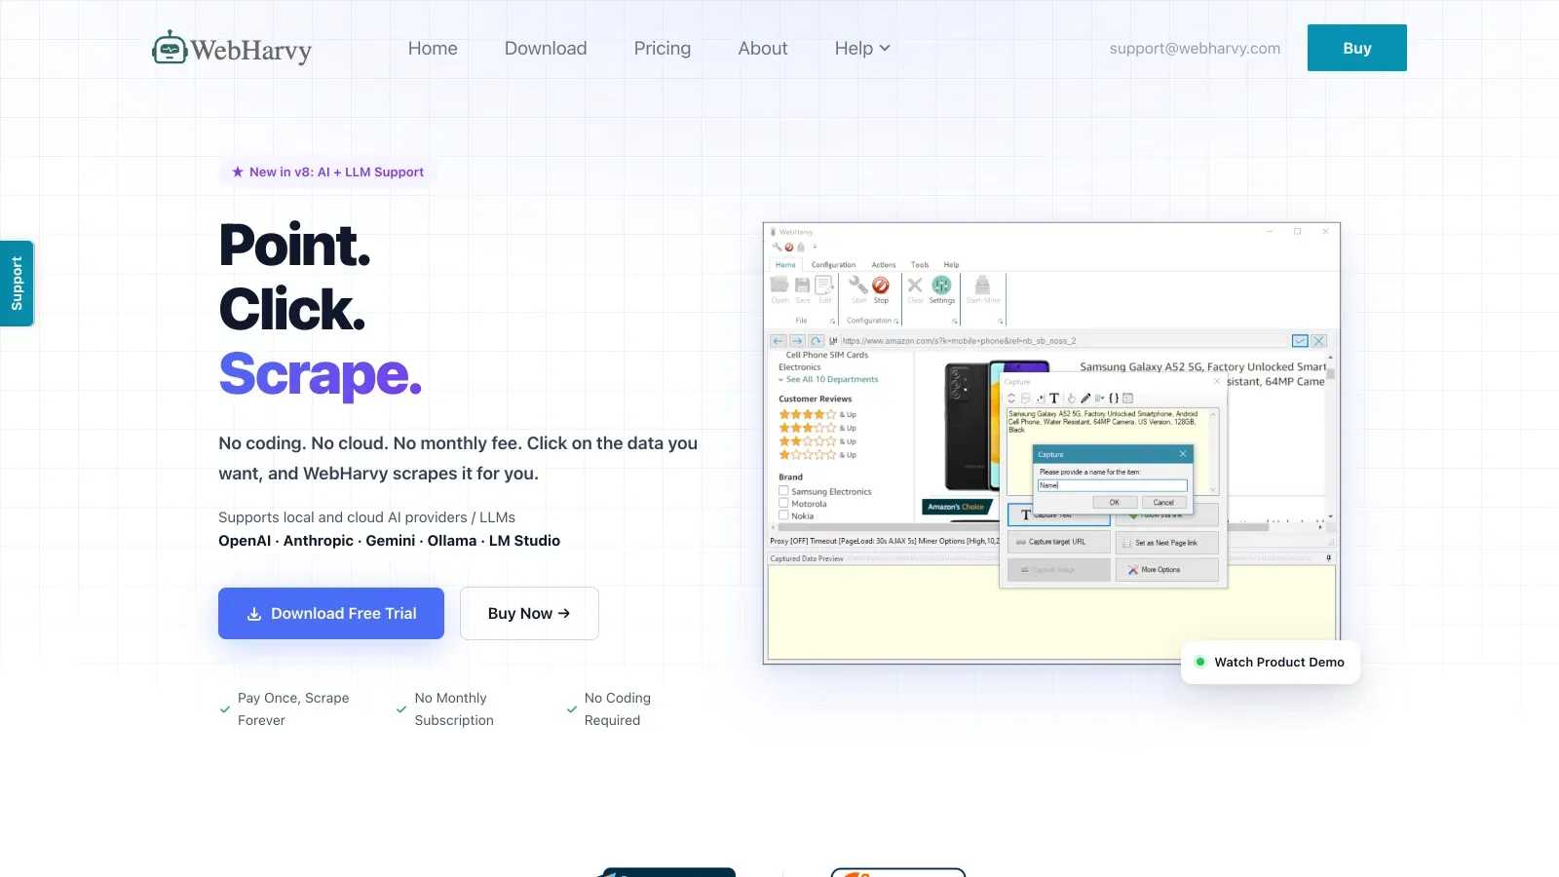Click the X icon right of URL bar
Viewport: 1559px width, 877px height.
click(1318, 341)
